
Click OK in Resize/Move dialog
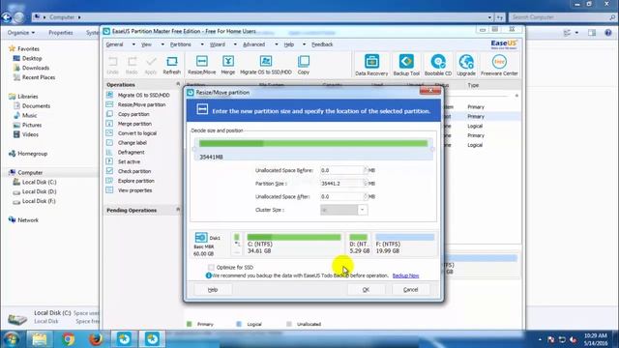click(x=366, y=290)
